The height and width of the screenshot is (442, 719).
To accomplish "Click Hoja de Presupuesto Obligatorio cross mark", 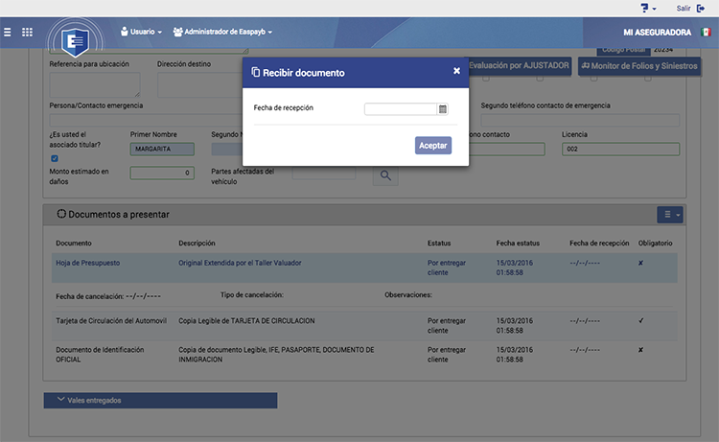I will (x=640, y=263).
